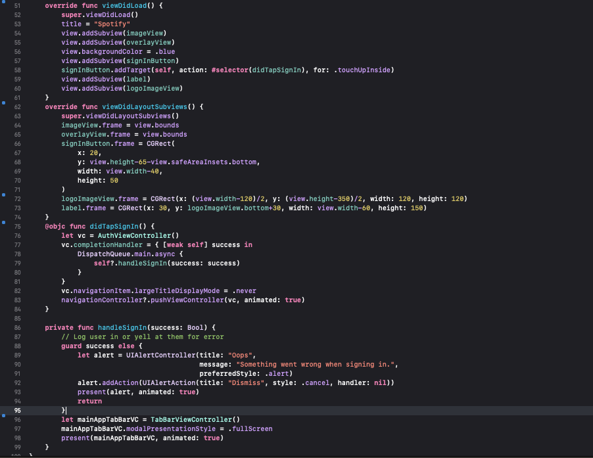Click line number 72 in the gutter

click(x=17, y=198)
